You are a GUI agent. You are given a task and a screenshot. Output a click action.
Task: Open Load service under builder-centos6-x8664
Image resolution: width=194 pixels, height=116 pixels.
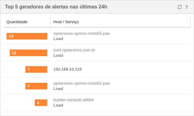click(x=58, y=105)
